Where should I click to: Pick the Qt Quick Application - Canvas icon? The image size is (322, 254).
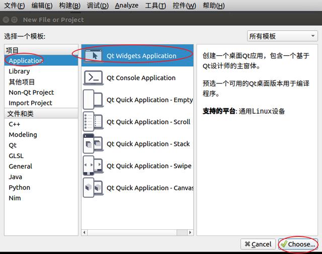93,188
